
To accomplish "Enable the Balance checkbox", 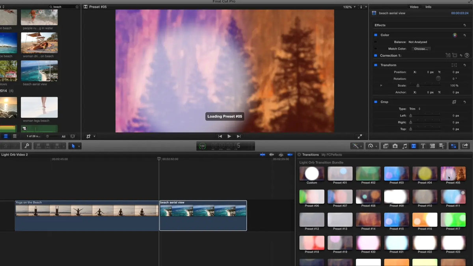I will click(376, 42).
